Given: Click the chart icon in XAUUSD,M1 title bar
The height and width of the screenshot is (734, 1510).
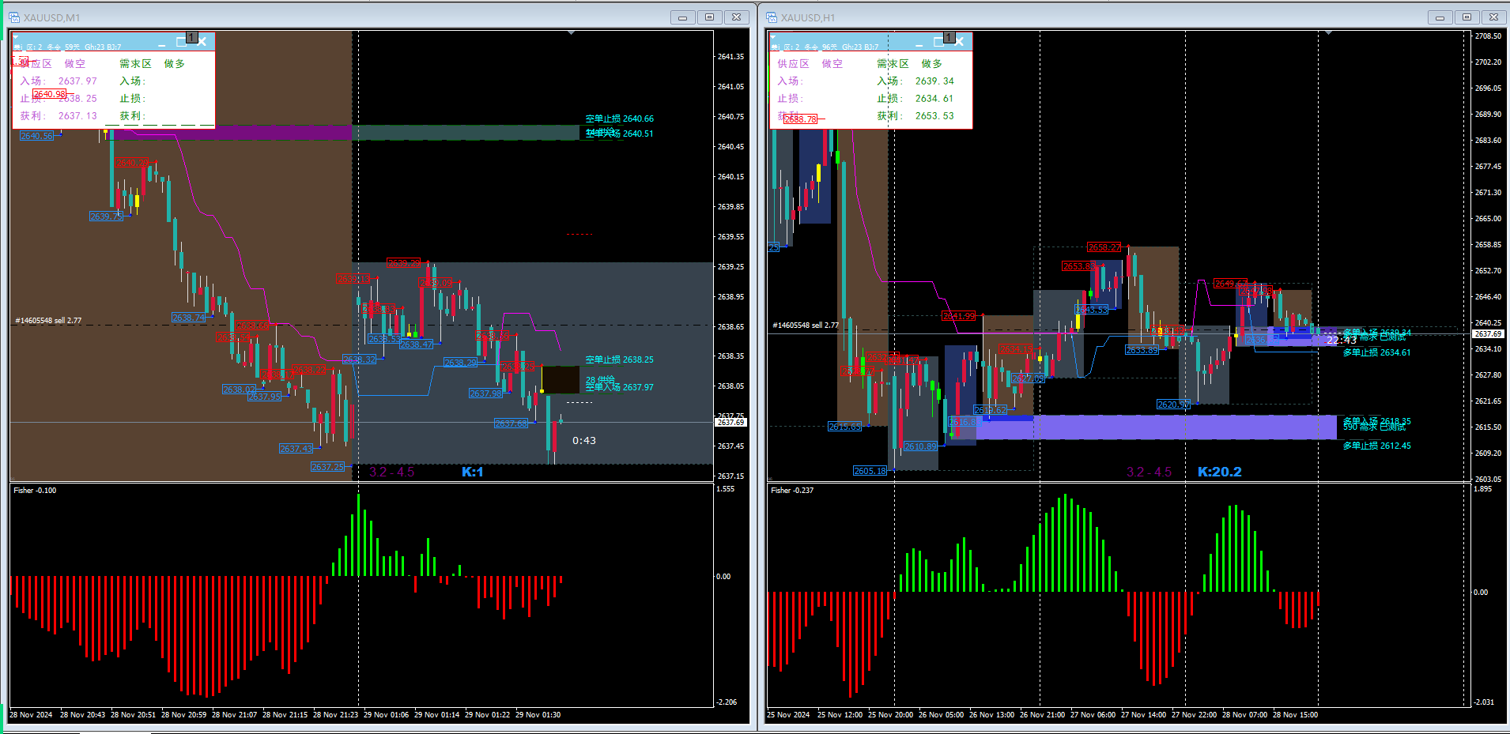Looking at the screenshot, I should coord(14,17).
